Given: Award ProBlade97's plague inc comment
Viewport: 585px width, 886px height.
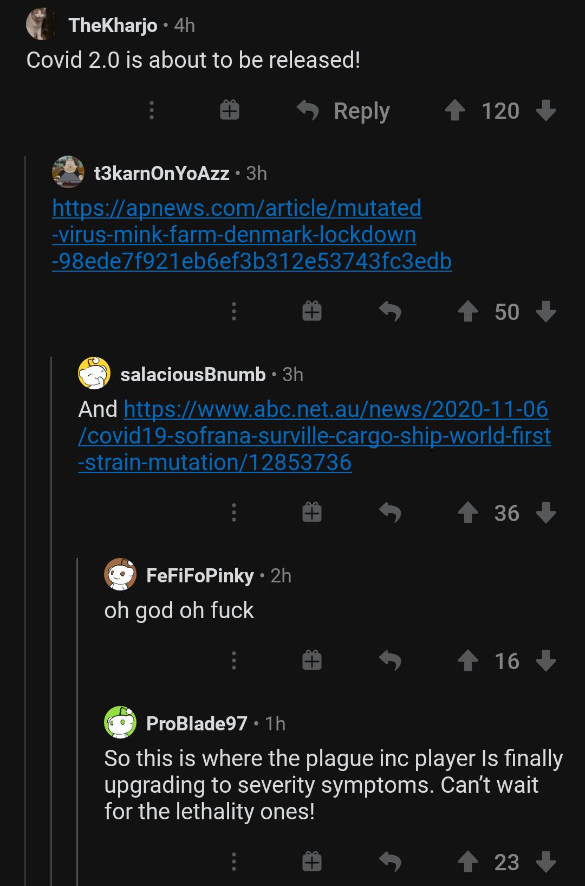Looking at the screenshot, I should (312, 862).
